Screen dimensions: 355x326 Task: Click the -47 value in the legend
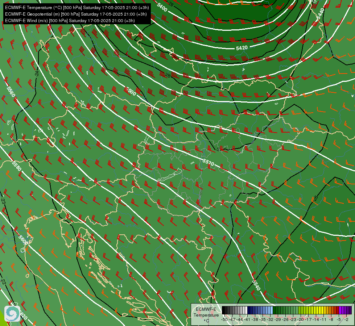[x=232, y=319]
